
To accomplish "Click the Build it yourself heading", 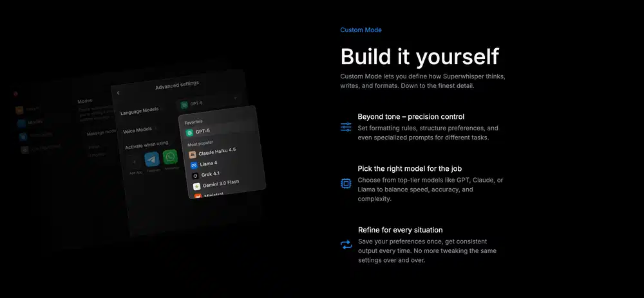I will (420, 57).
